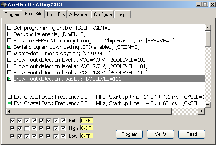
Task: Uncheck Ext. Crystal Osc. 65 ms start-up option
Action: [10, 103]
